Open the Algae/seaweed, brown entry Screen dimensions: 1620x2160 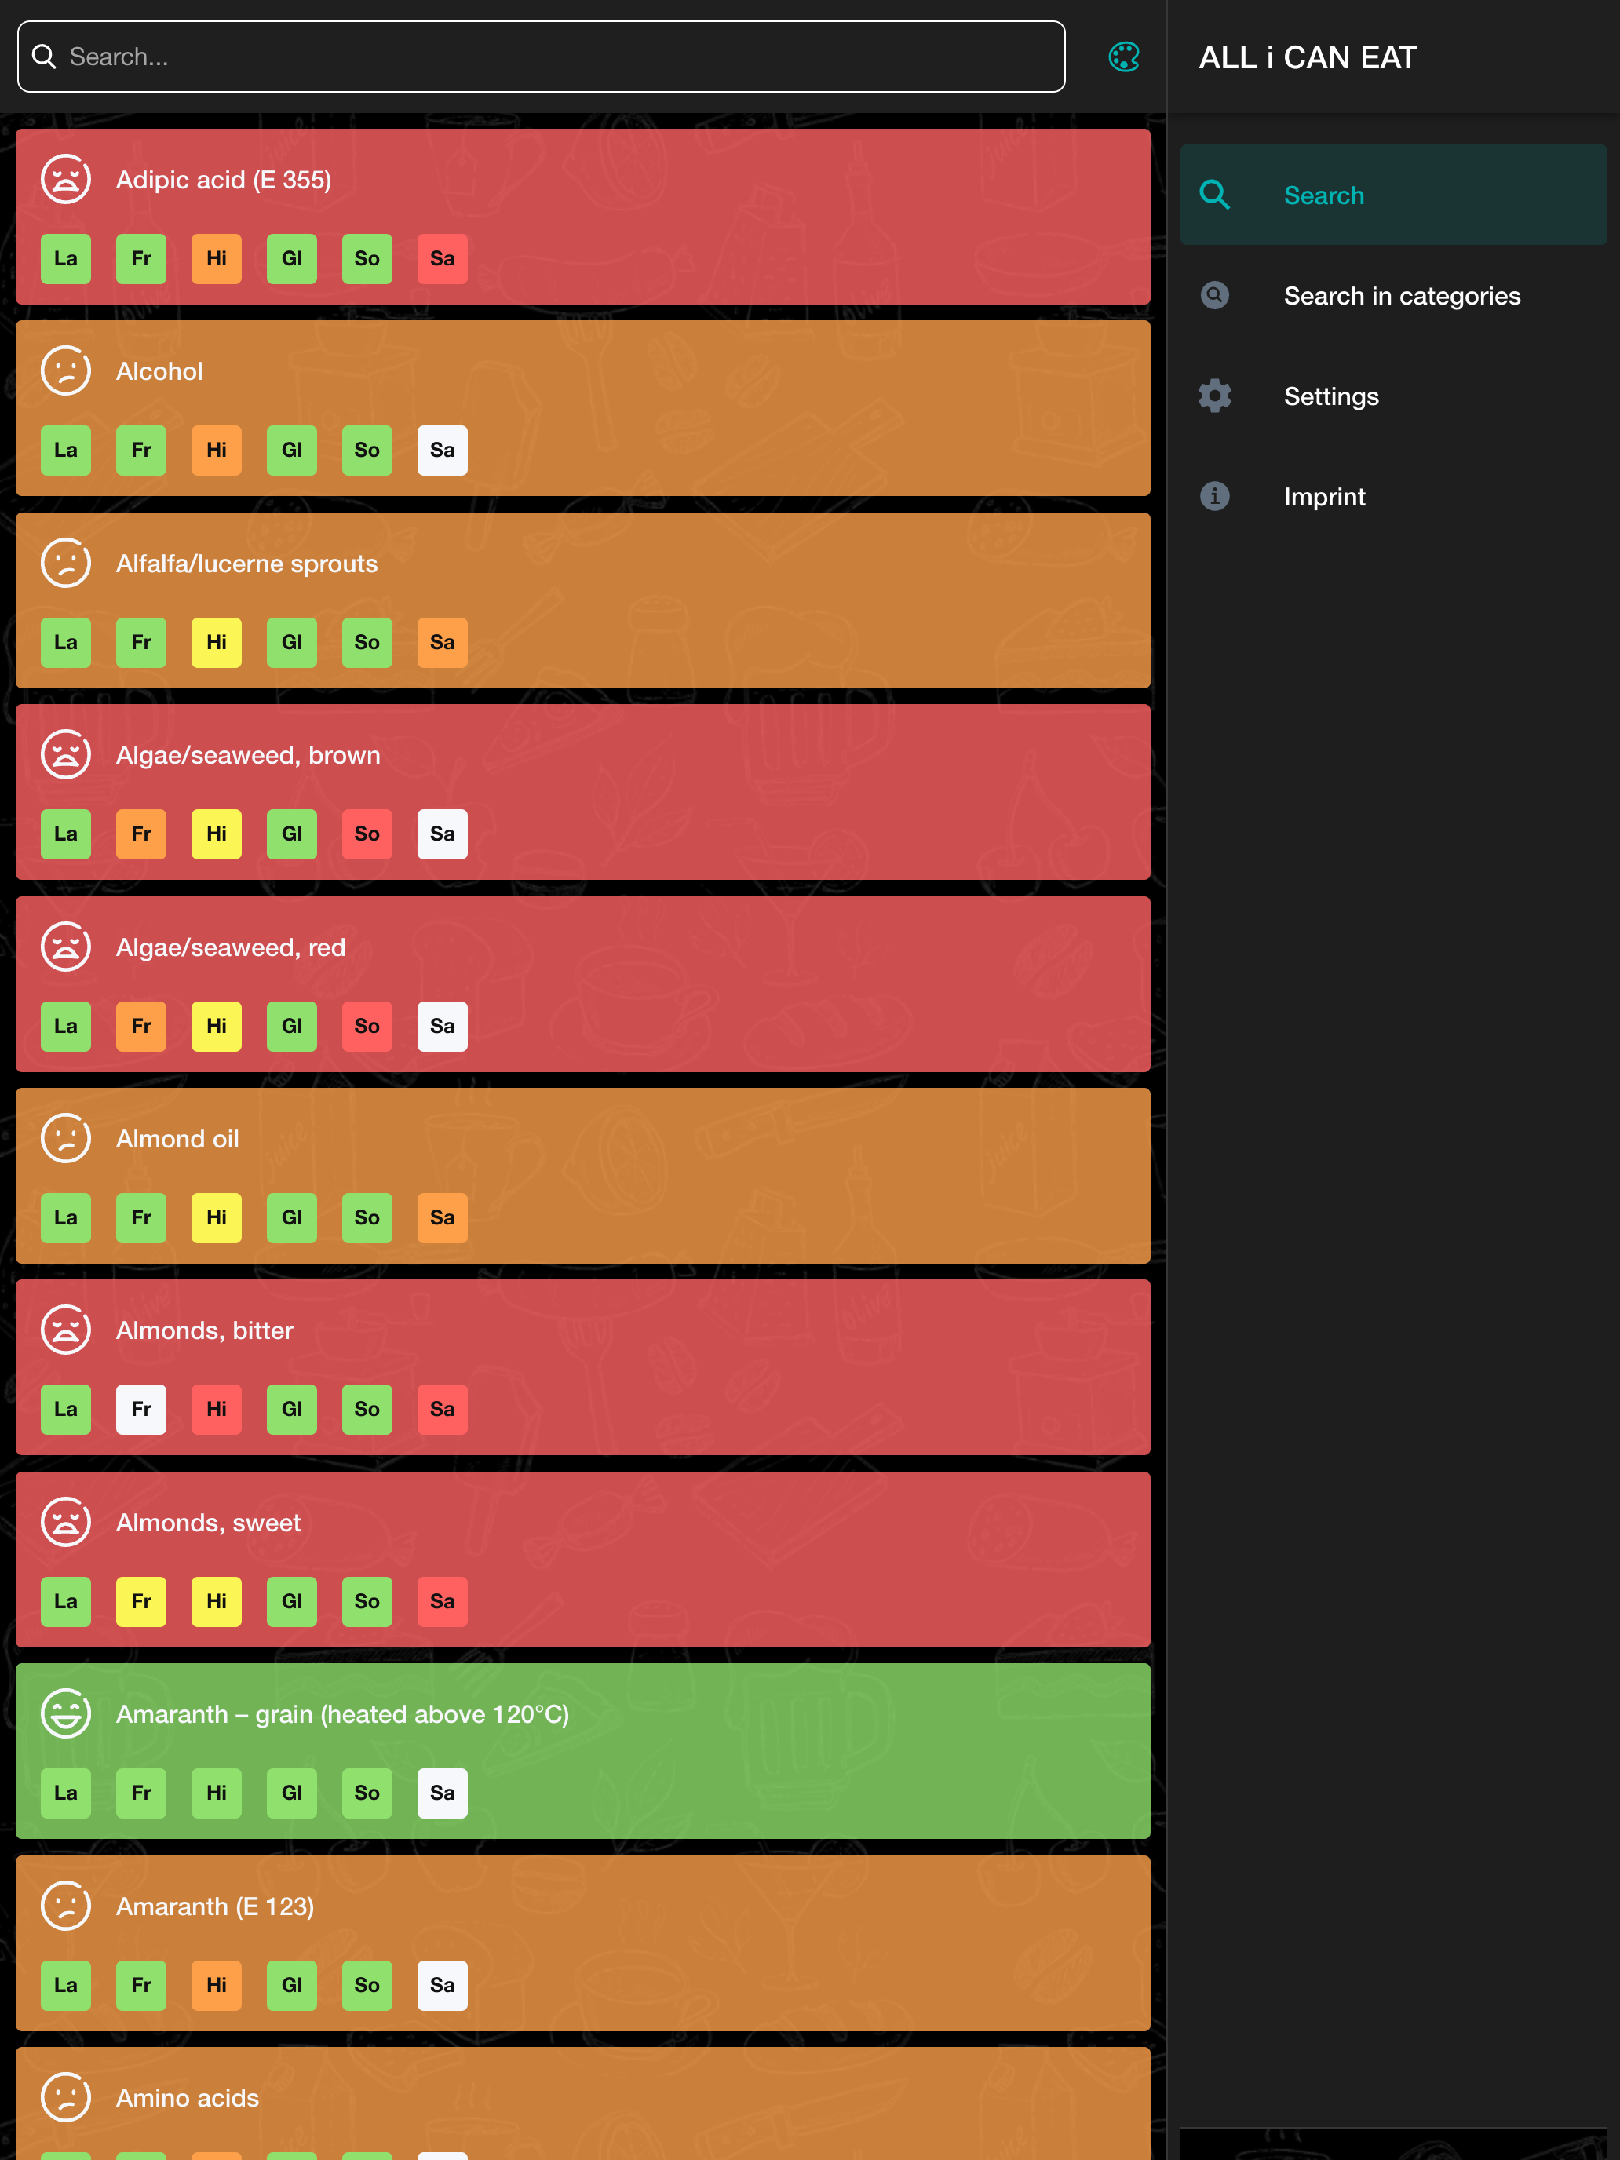pos(583,792)
